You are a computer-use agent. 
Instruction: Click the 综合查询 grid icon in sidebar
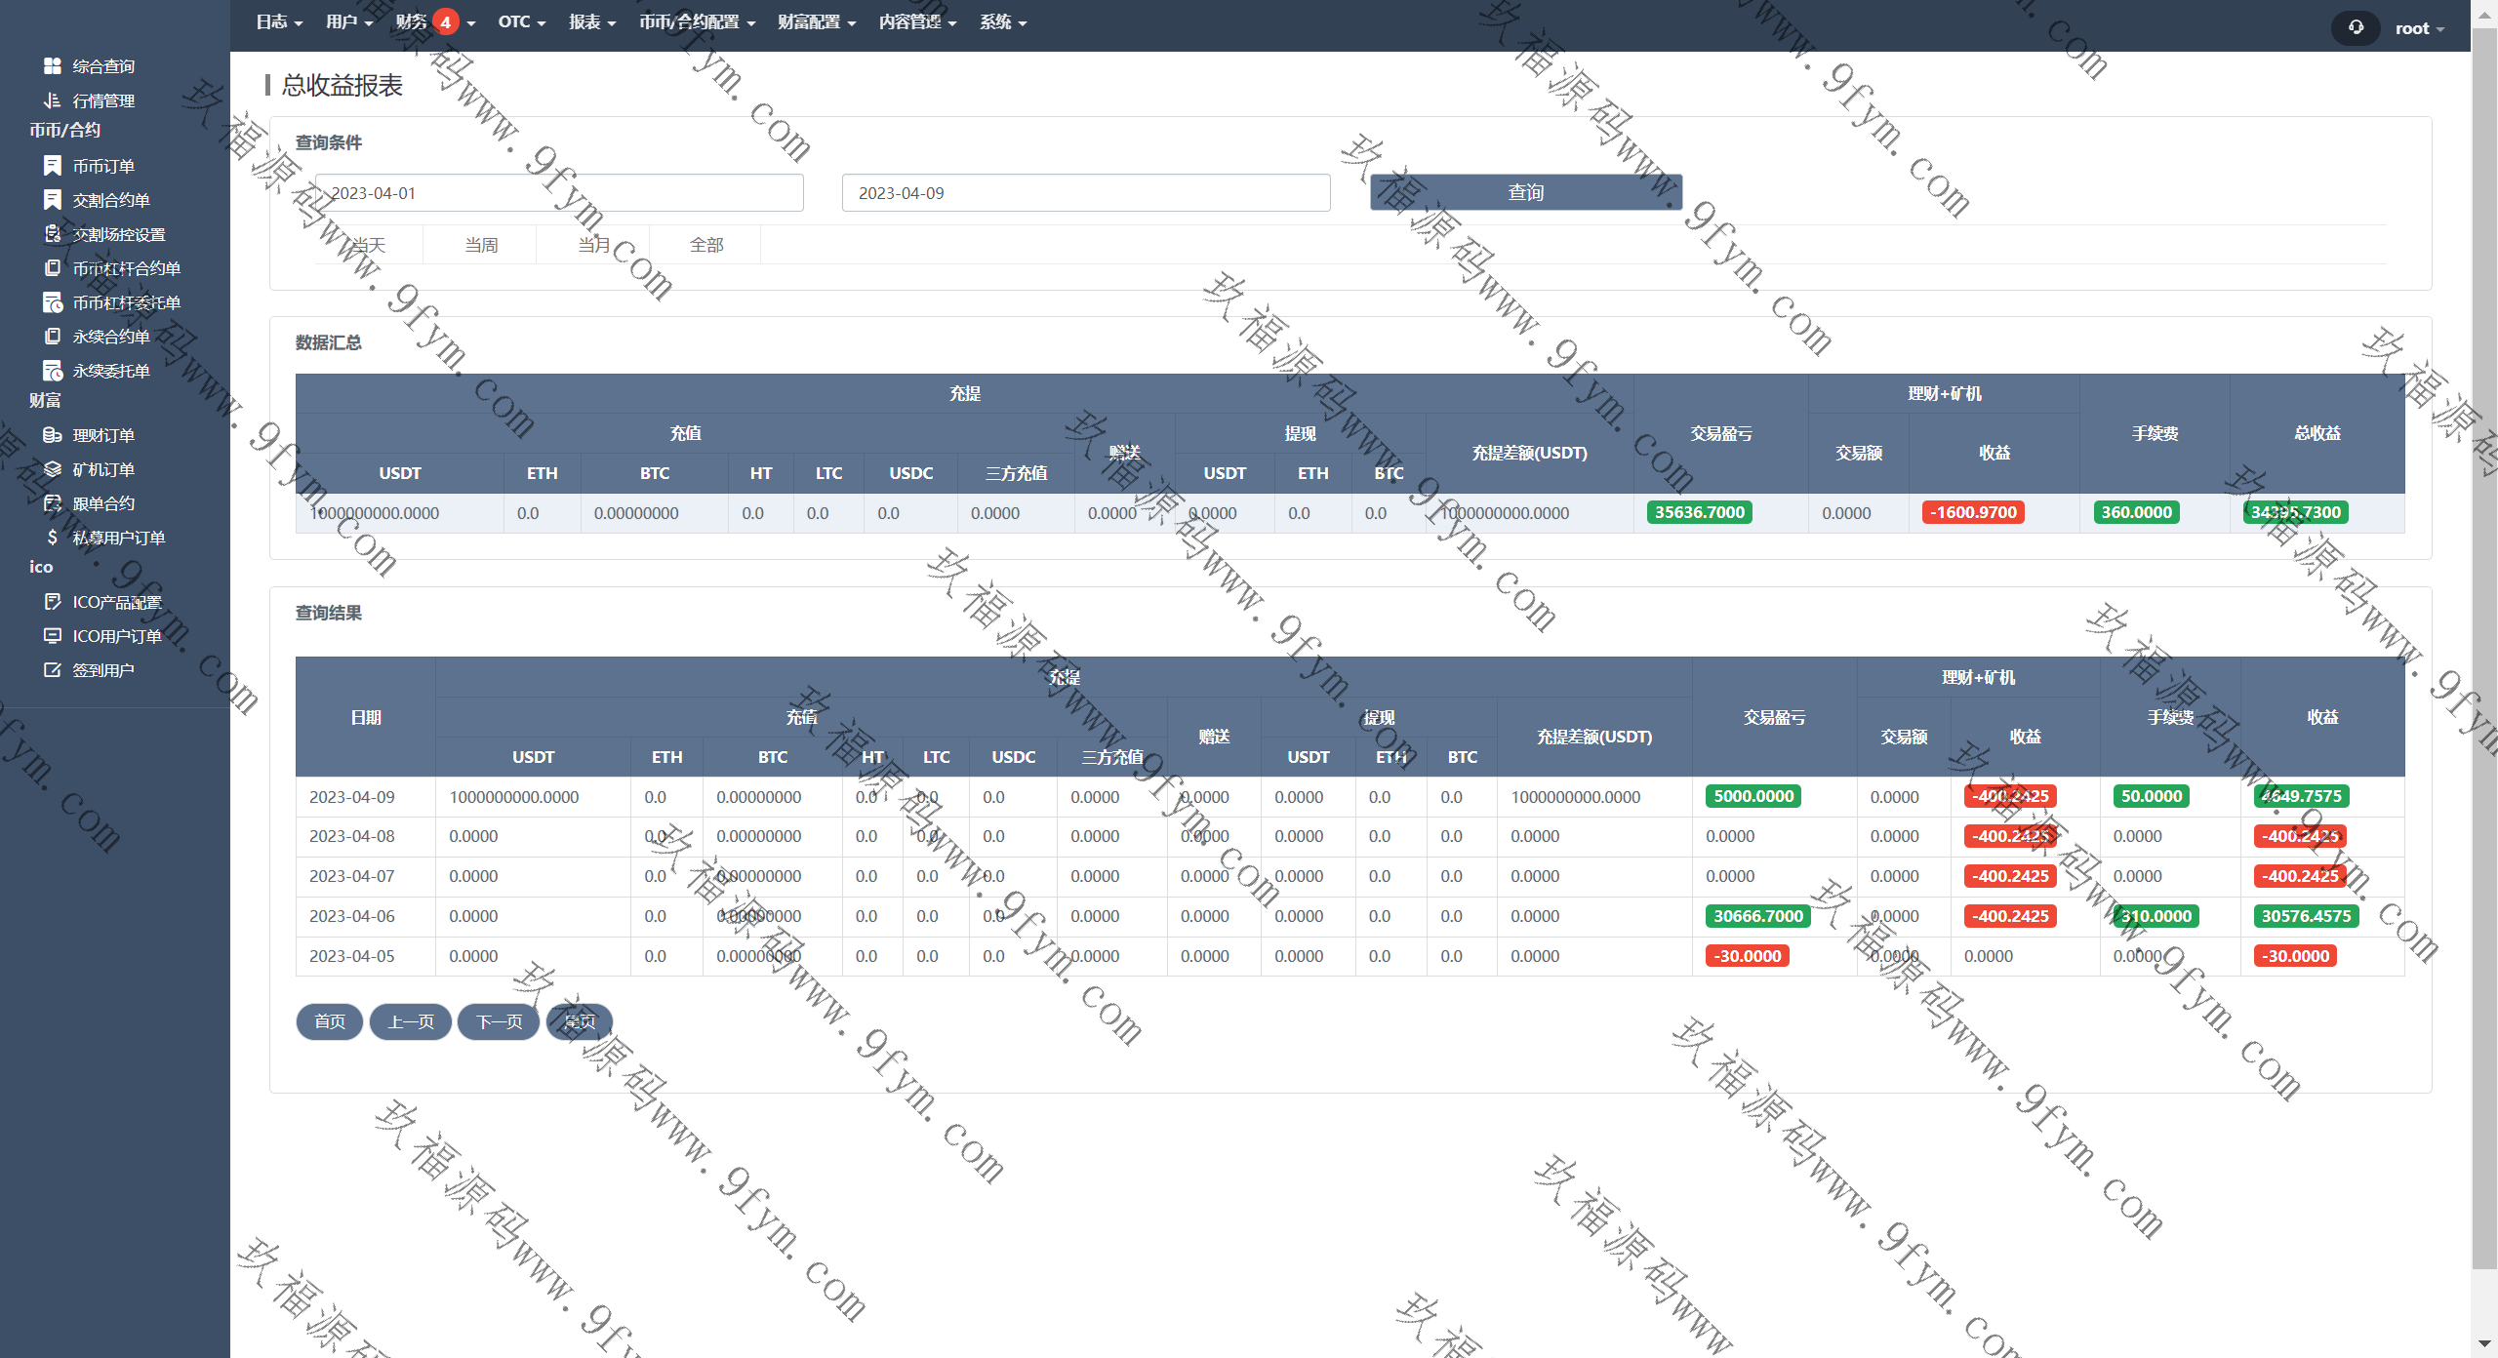(53, 66)
